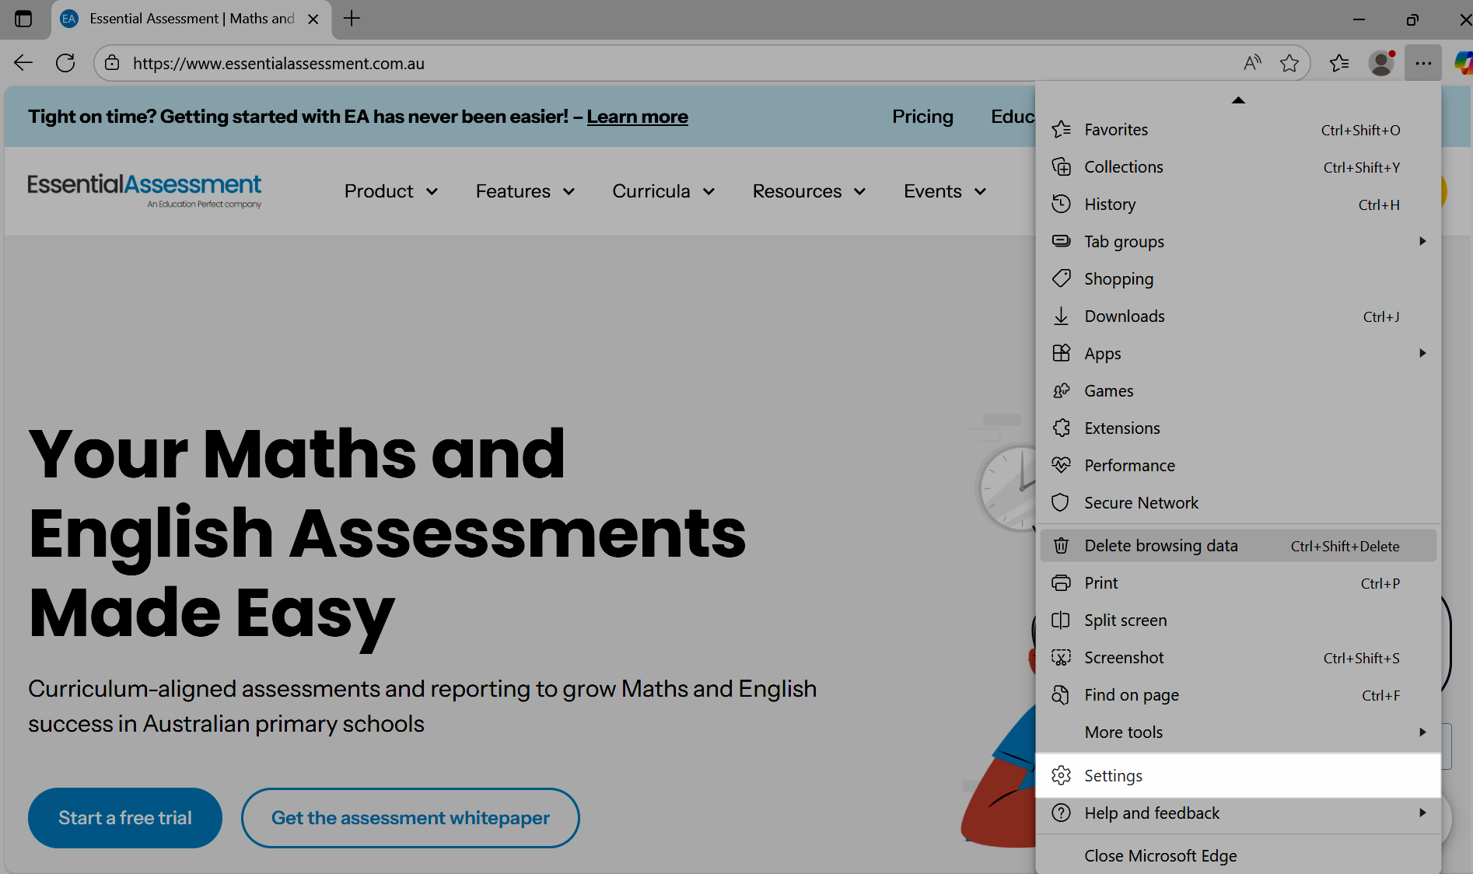
Task: Follow the Learn more link
Action: pos(638,117)
